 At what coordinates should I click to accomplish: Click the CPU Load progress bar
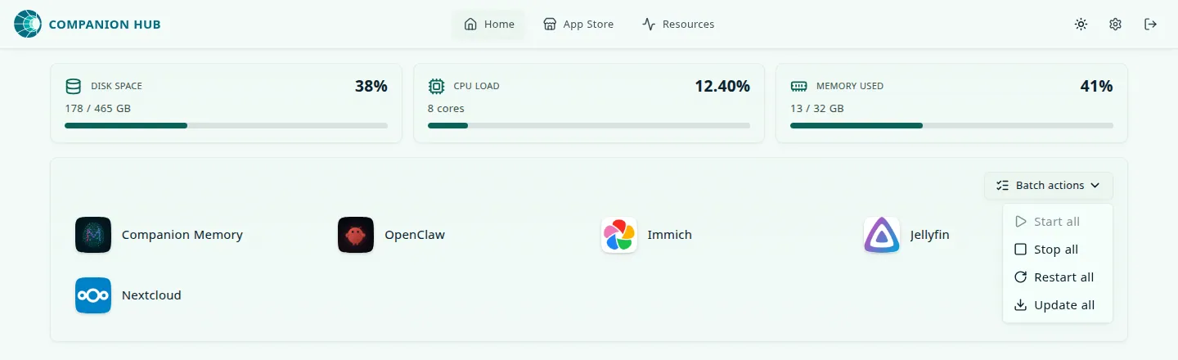pyautogui.click(x=589, y=125)
